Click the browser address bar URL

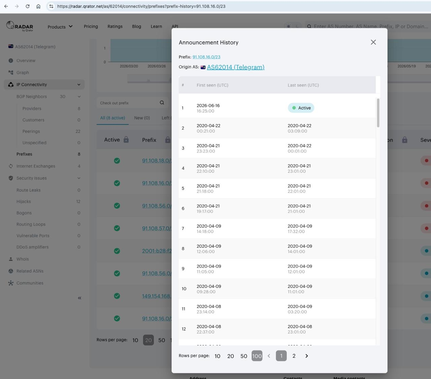coord(141,6)
